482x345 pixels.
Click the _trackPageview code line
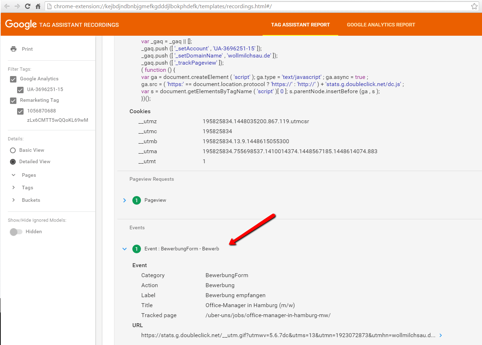point(183,63)
